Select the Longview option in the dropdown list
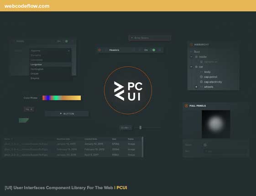The width and height of the screenshot is (256, 196). (x=50, y=65)
